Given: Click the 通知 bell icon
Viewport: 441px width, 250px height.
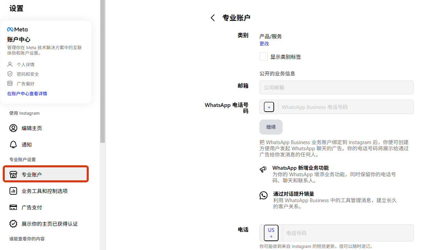Looking at the screenshot, I should pos(13,144).
